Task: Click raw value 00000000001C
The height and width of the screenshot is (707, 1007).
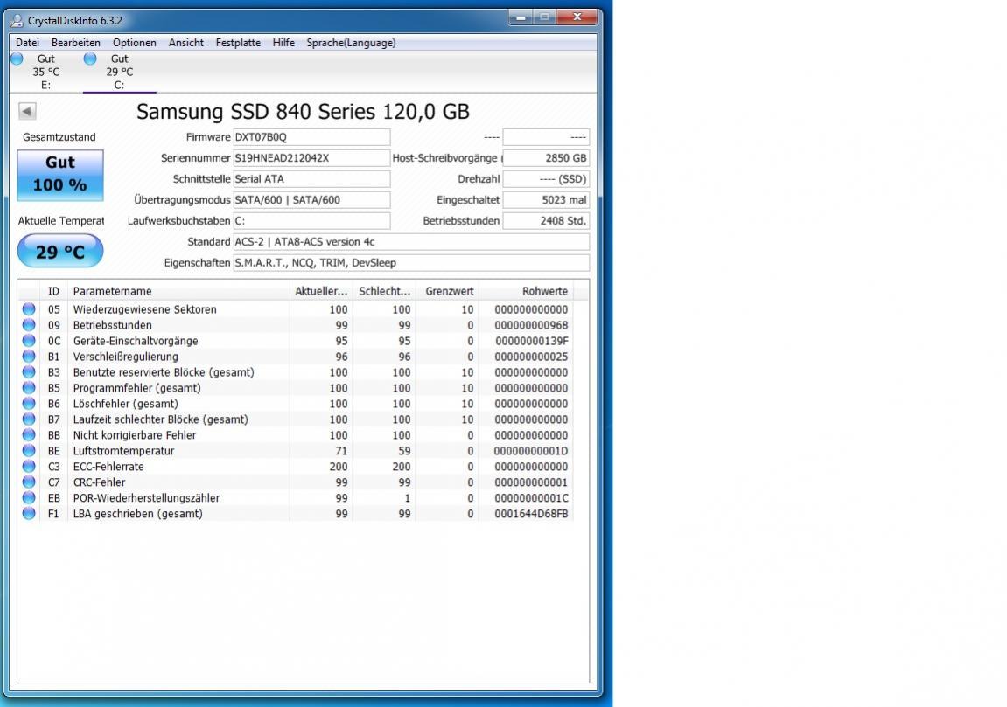Action: tap(531, 498)
